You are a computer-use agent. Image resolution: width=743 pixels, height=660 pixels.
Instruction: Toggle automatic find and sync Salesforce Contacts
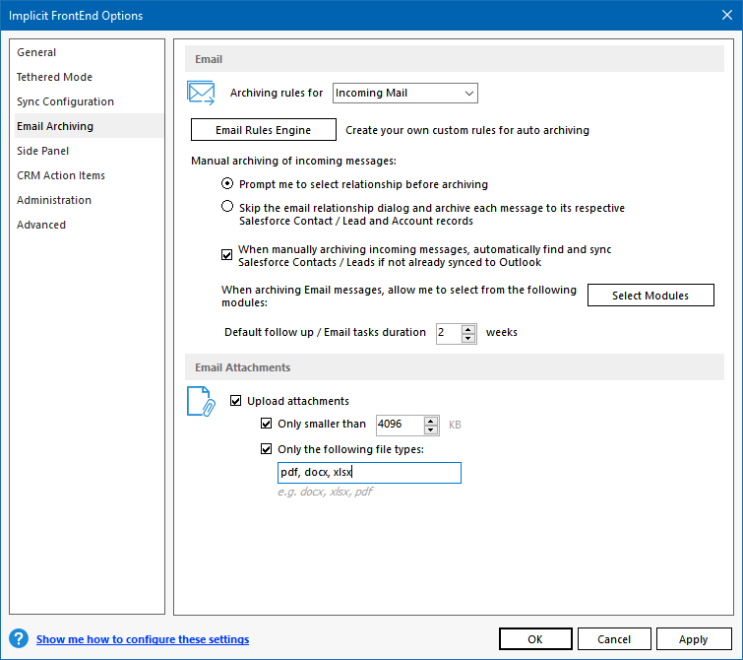227,256
